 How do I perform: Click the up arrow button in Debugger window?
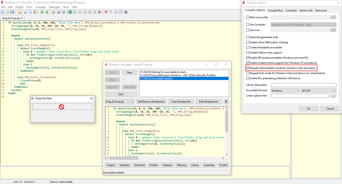coord(226,102)
